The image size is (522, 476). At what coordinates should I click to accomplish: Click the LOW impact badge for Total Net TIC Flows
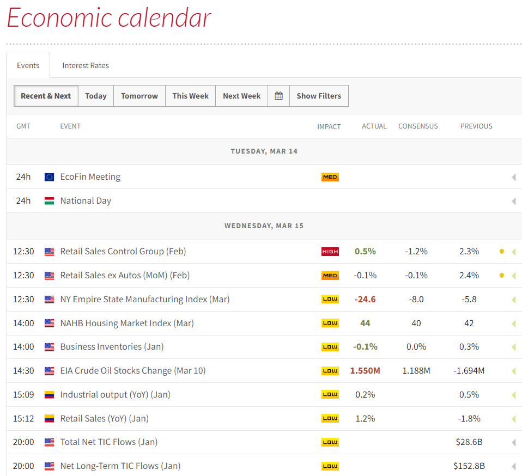coord(330,442)
